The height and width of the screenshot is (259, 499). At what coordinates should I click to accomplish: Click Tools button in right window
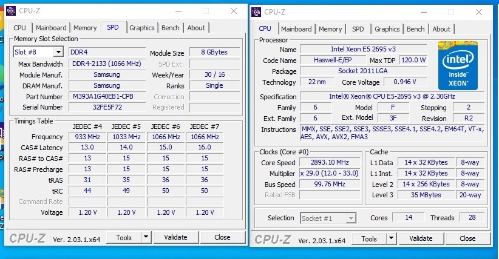[369, 238]
